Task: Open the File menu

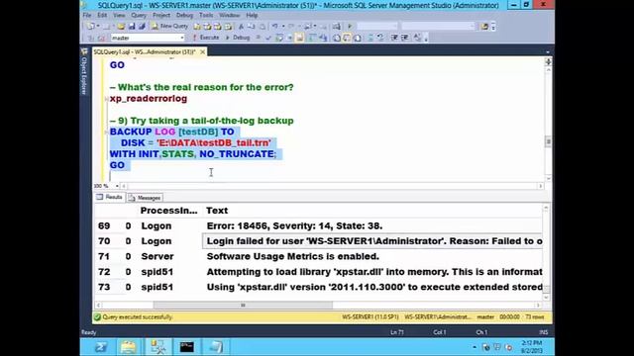Action: click(x=87, y=16)
